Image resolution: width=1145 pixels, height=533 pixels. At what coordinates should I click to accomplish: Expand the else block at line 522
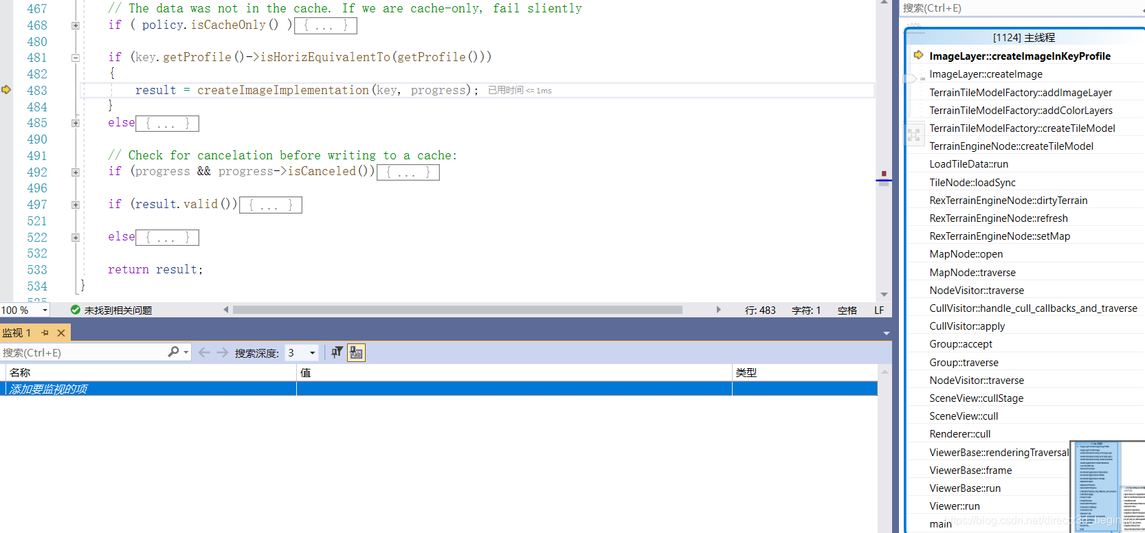76,237
